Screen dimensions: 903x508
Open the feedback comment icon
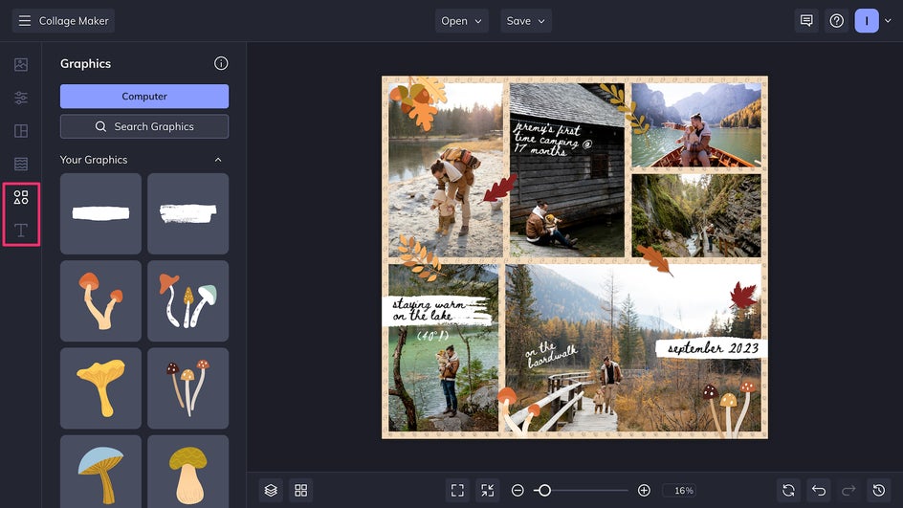click(806, 21)
